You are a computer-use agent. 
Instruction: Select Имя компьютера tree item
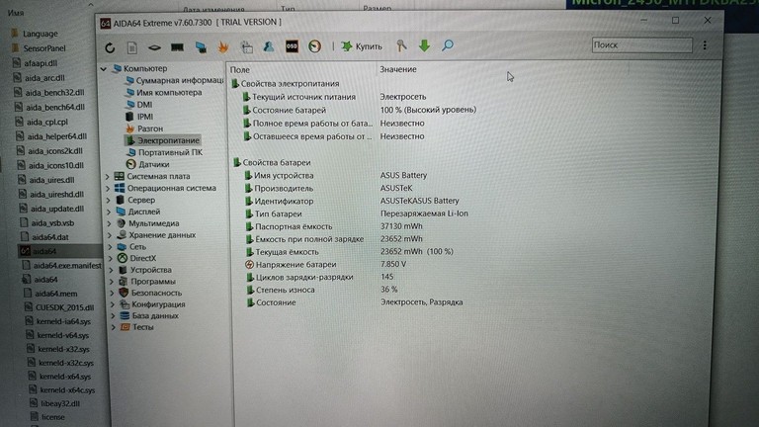pos(164,93)
